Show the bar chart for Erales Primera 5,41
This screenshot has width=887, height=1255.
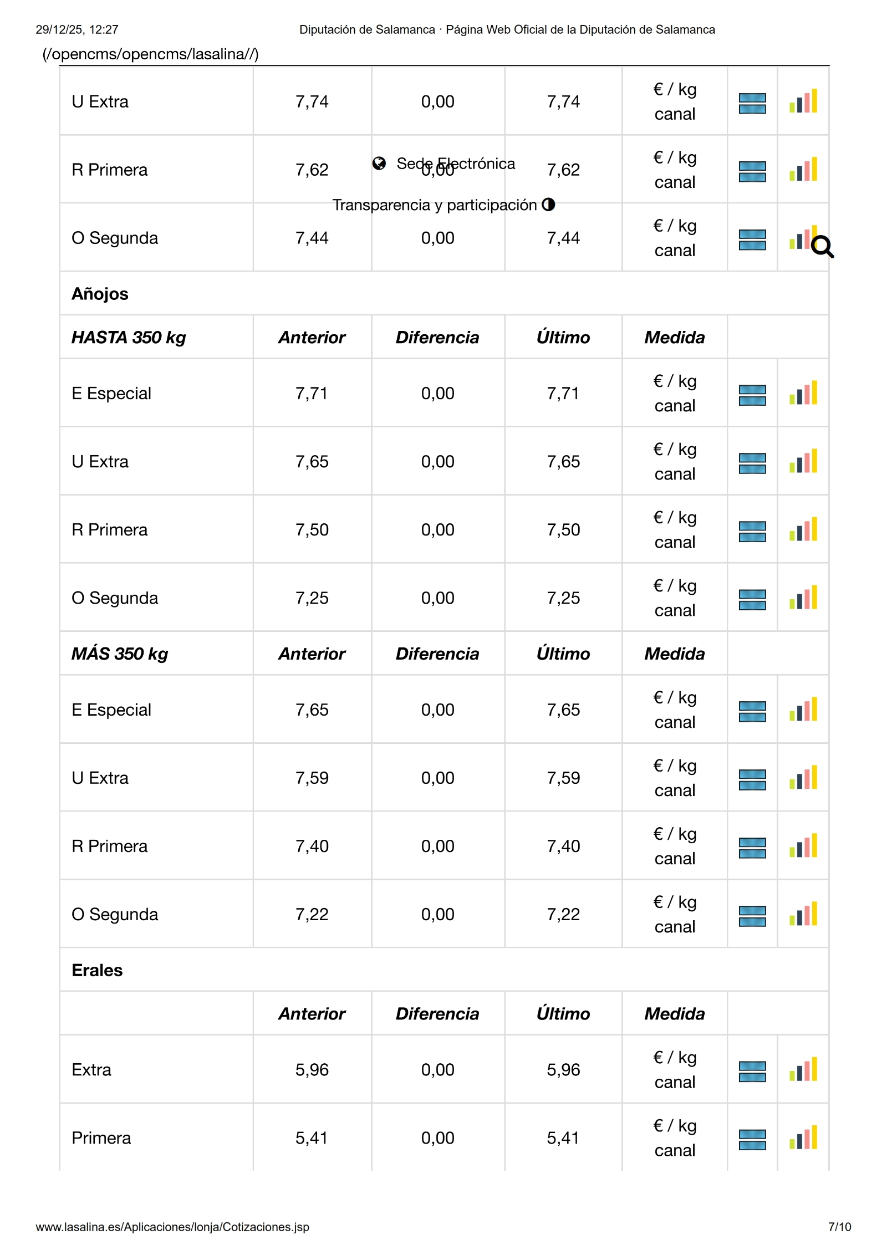click(803, 1137)
